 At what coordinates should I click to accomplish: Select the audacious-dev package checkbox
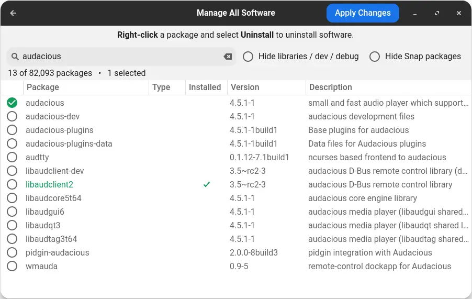click(x=12, y=116)
